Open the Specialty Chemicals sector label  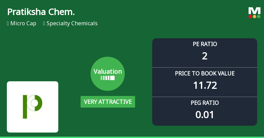72,24
